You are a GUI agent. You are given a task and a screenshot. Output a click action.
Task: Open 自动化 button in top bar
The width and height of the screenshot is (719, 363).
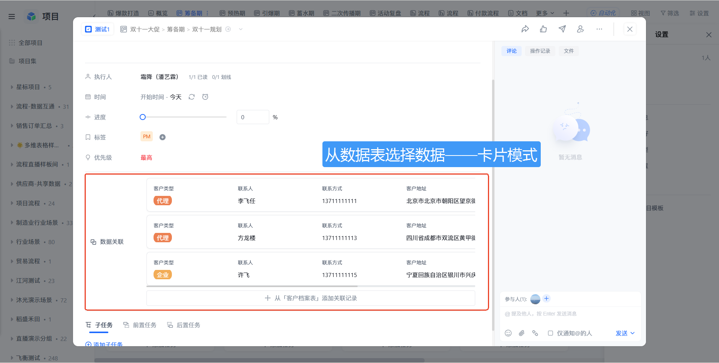coord(603,13)
